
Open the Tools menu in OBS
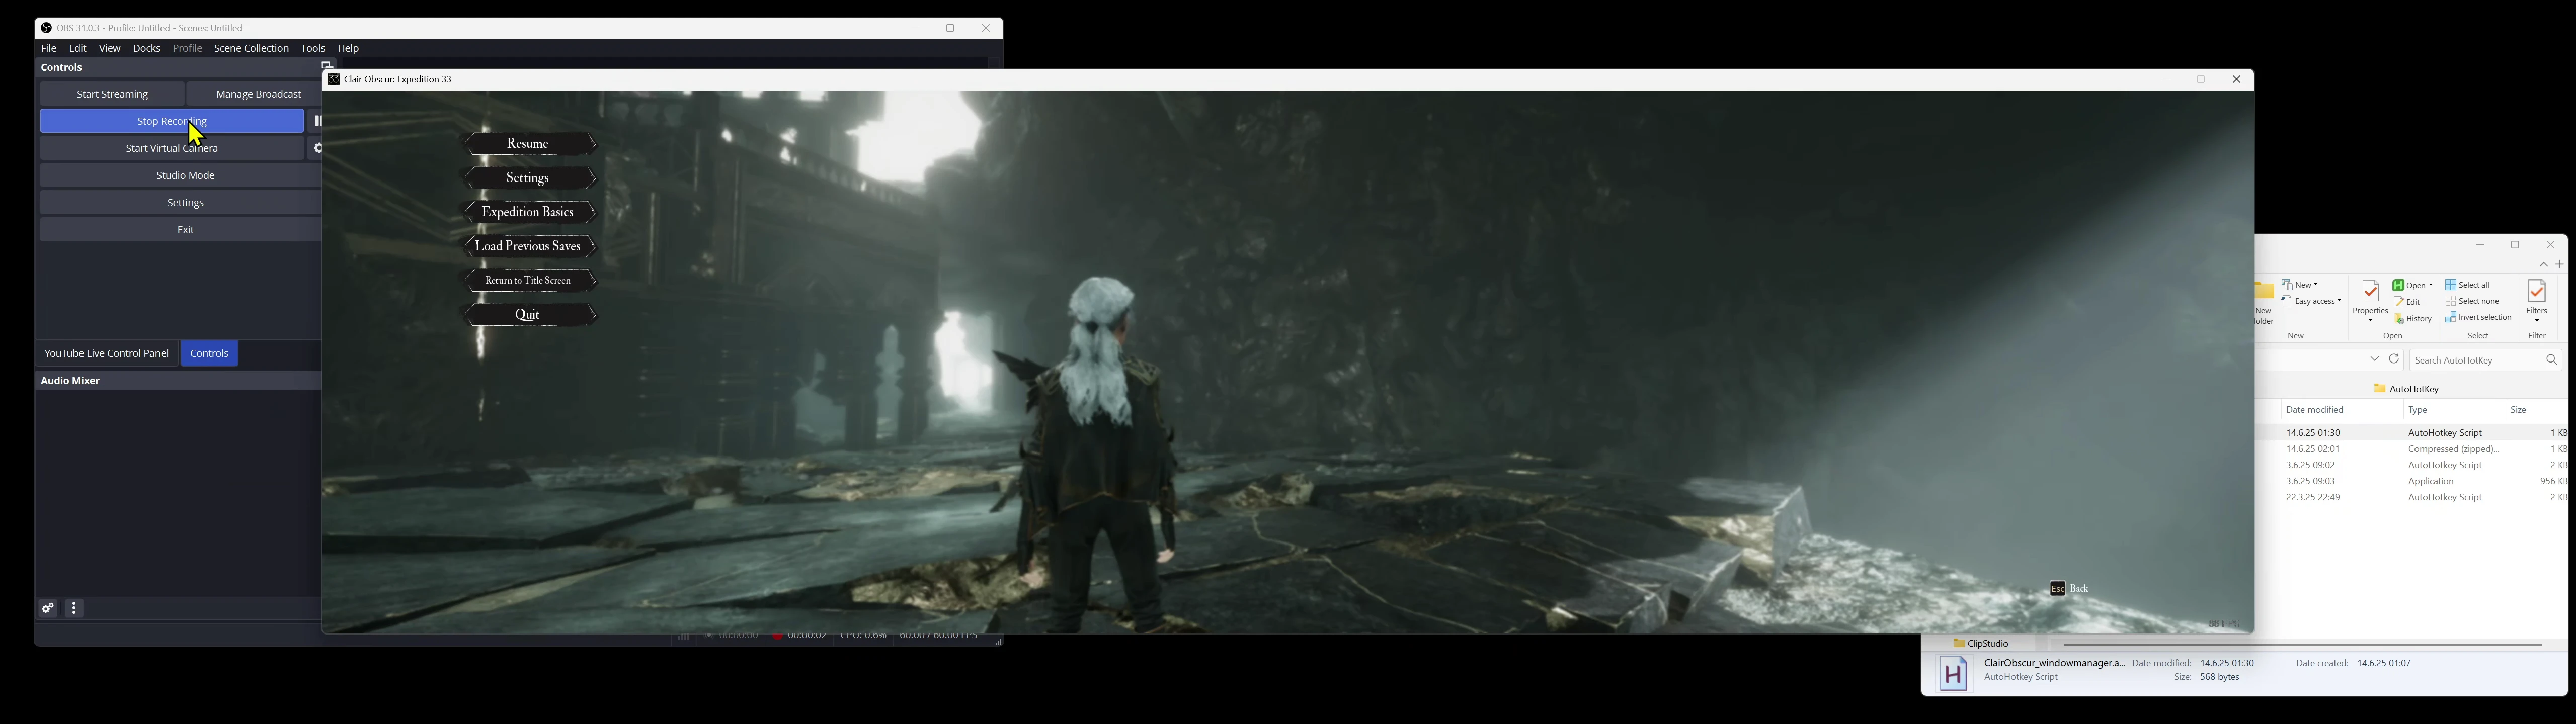click(313, 48)
